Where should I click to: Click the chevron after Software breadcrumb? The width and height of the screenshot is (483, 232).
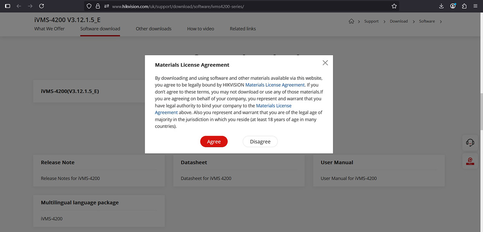pos(441,21)
